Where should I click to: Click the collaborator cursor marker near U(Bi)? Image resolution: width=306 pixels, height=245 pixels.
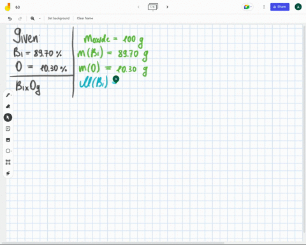click(x=116, y=79)
